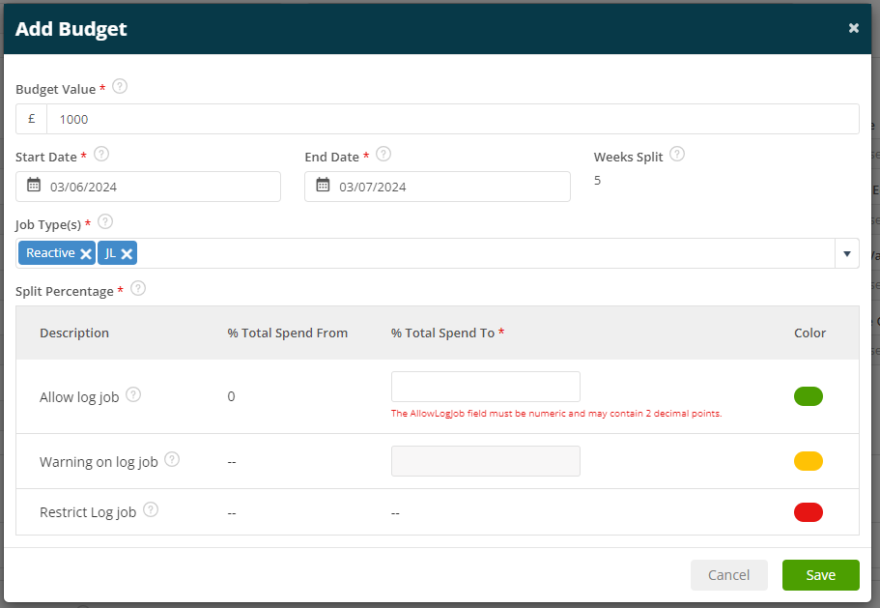This screenshot has height=608, width=880.
Task: Focus the Start Date field 03/06/2024
Action: (x=148, y=187)
